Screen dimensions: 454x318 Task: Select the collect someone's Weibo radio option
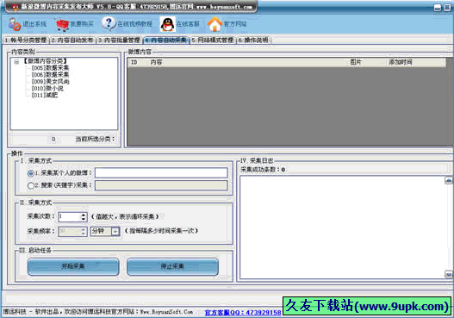(x=31, y=173)
